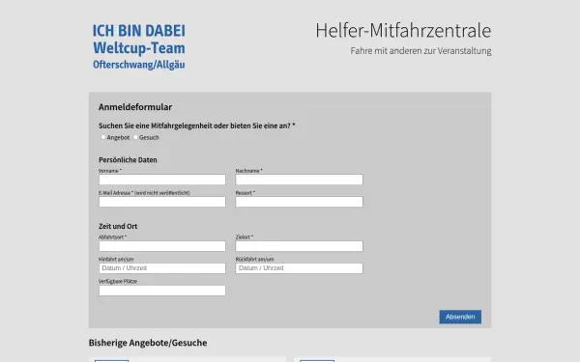Screen dimensions: 580x362
Task: Click the ICH BIN DABEI Weltcup-Team logo
Action: click(138, 46)
